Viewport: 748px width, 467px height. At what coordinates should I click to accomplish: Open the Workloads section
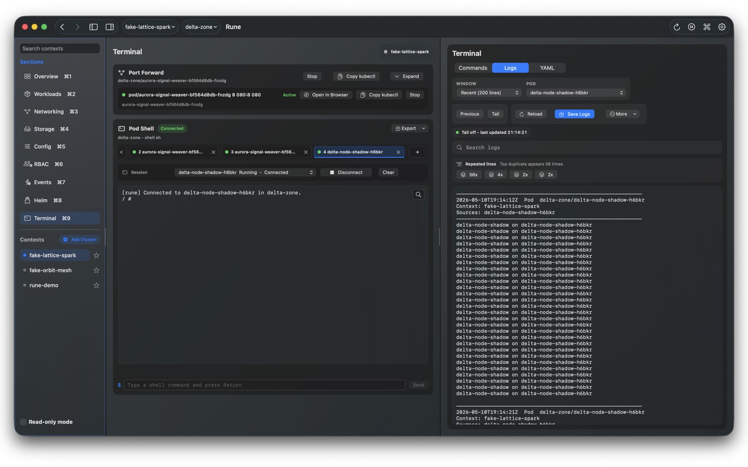(x=60, y=94)
